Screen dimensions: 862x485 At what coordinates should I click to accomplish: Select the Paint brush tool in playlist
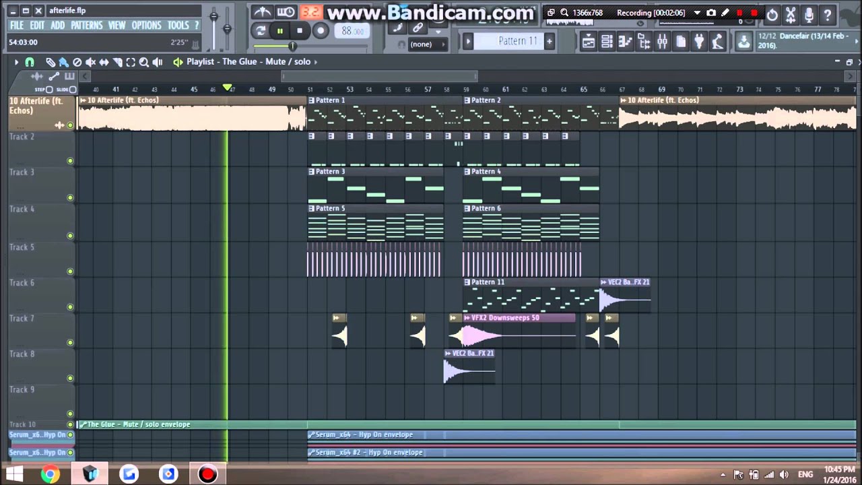tap(63, 62)
